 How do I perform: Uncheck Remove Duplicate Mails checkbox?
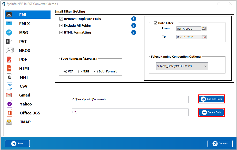coord(61,19)
